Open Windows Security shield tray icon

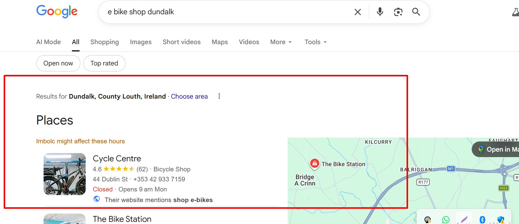(x=500, y=219)
